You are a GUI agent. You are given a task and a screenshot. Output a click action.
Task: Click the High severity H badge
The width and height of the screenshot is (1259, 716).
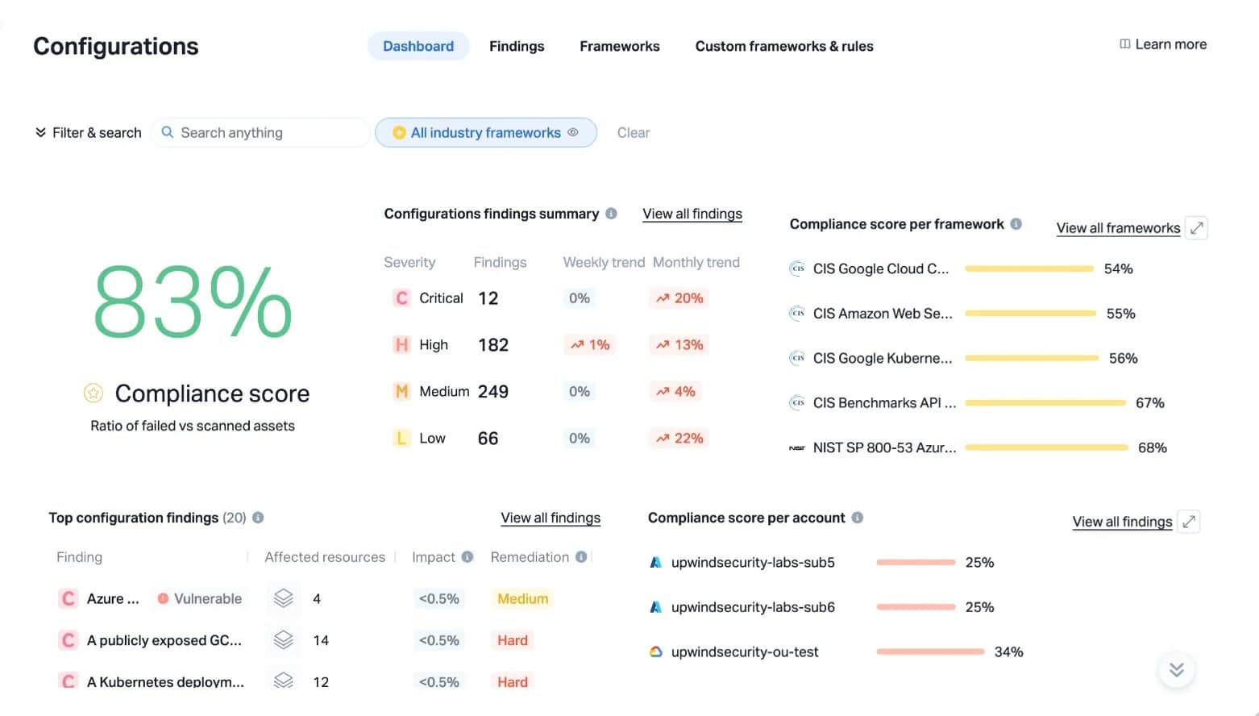[401, 345]
